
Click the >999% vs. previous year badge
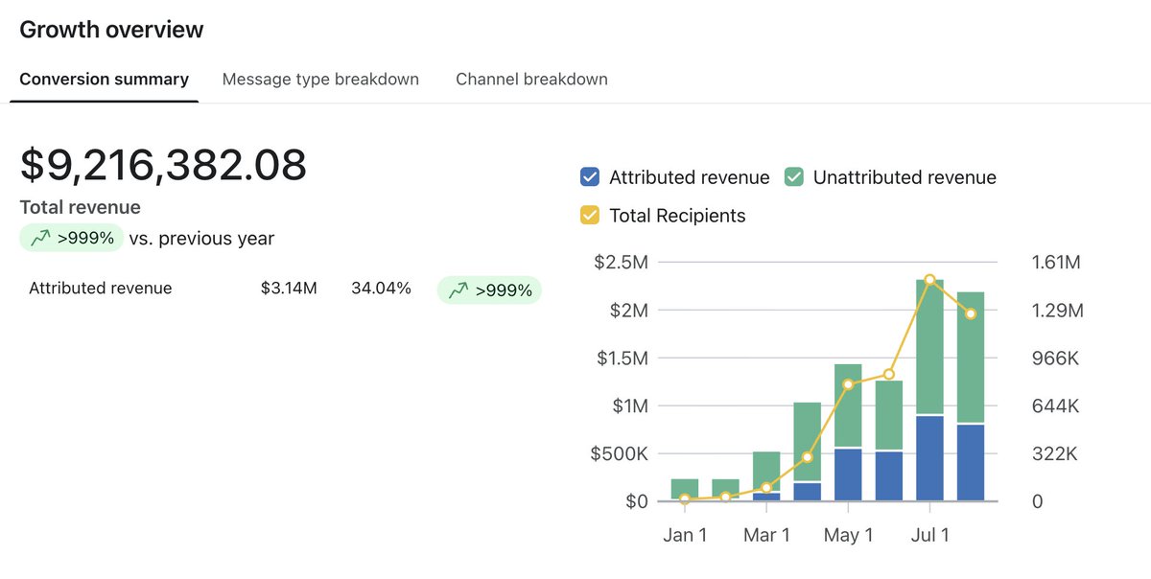[x=72, y=238]
